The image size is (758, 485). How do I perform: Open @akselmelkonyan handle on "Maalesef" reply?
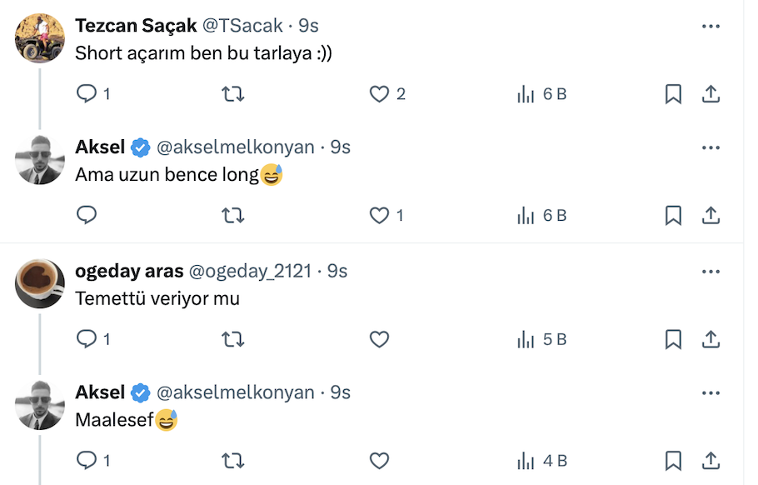[x=236, y=392]
